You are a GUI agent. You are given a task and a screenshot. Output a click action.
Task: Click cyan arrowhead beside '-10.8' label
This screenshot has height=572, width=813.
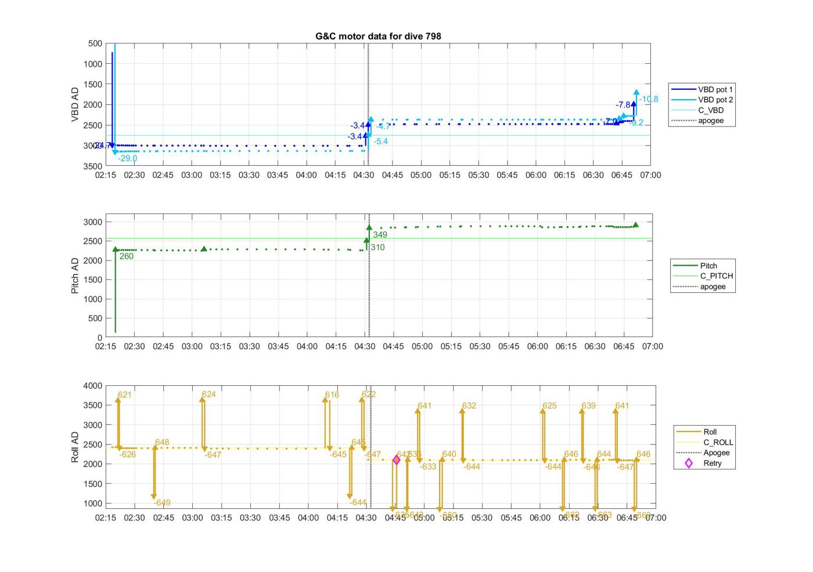click(x=636, y=92)
